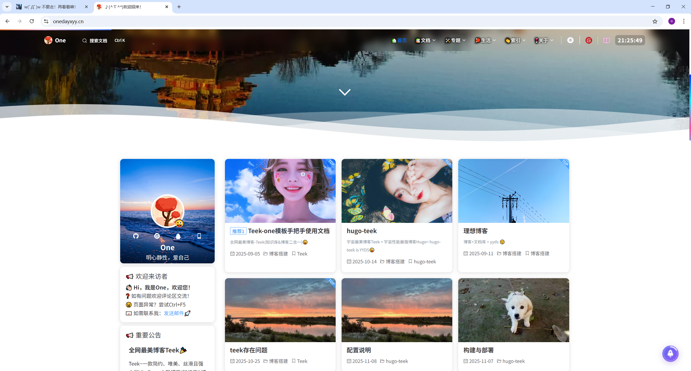Switch to the first browser tab
The width and height of the screenshot is (691, 371).
click(50, 7)
